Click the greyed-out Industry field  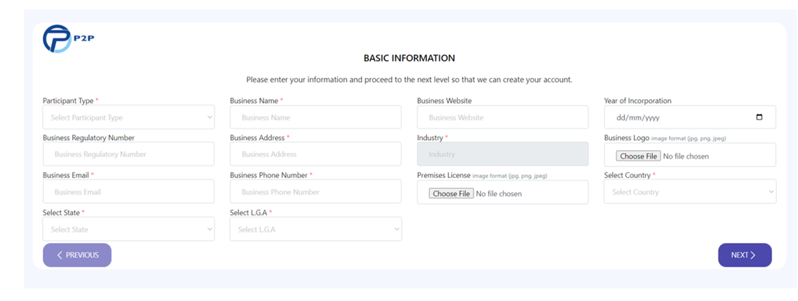pyautogui.click(x=503, y=154)
